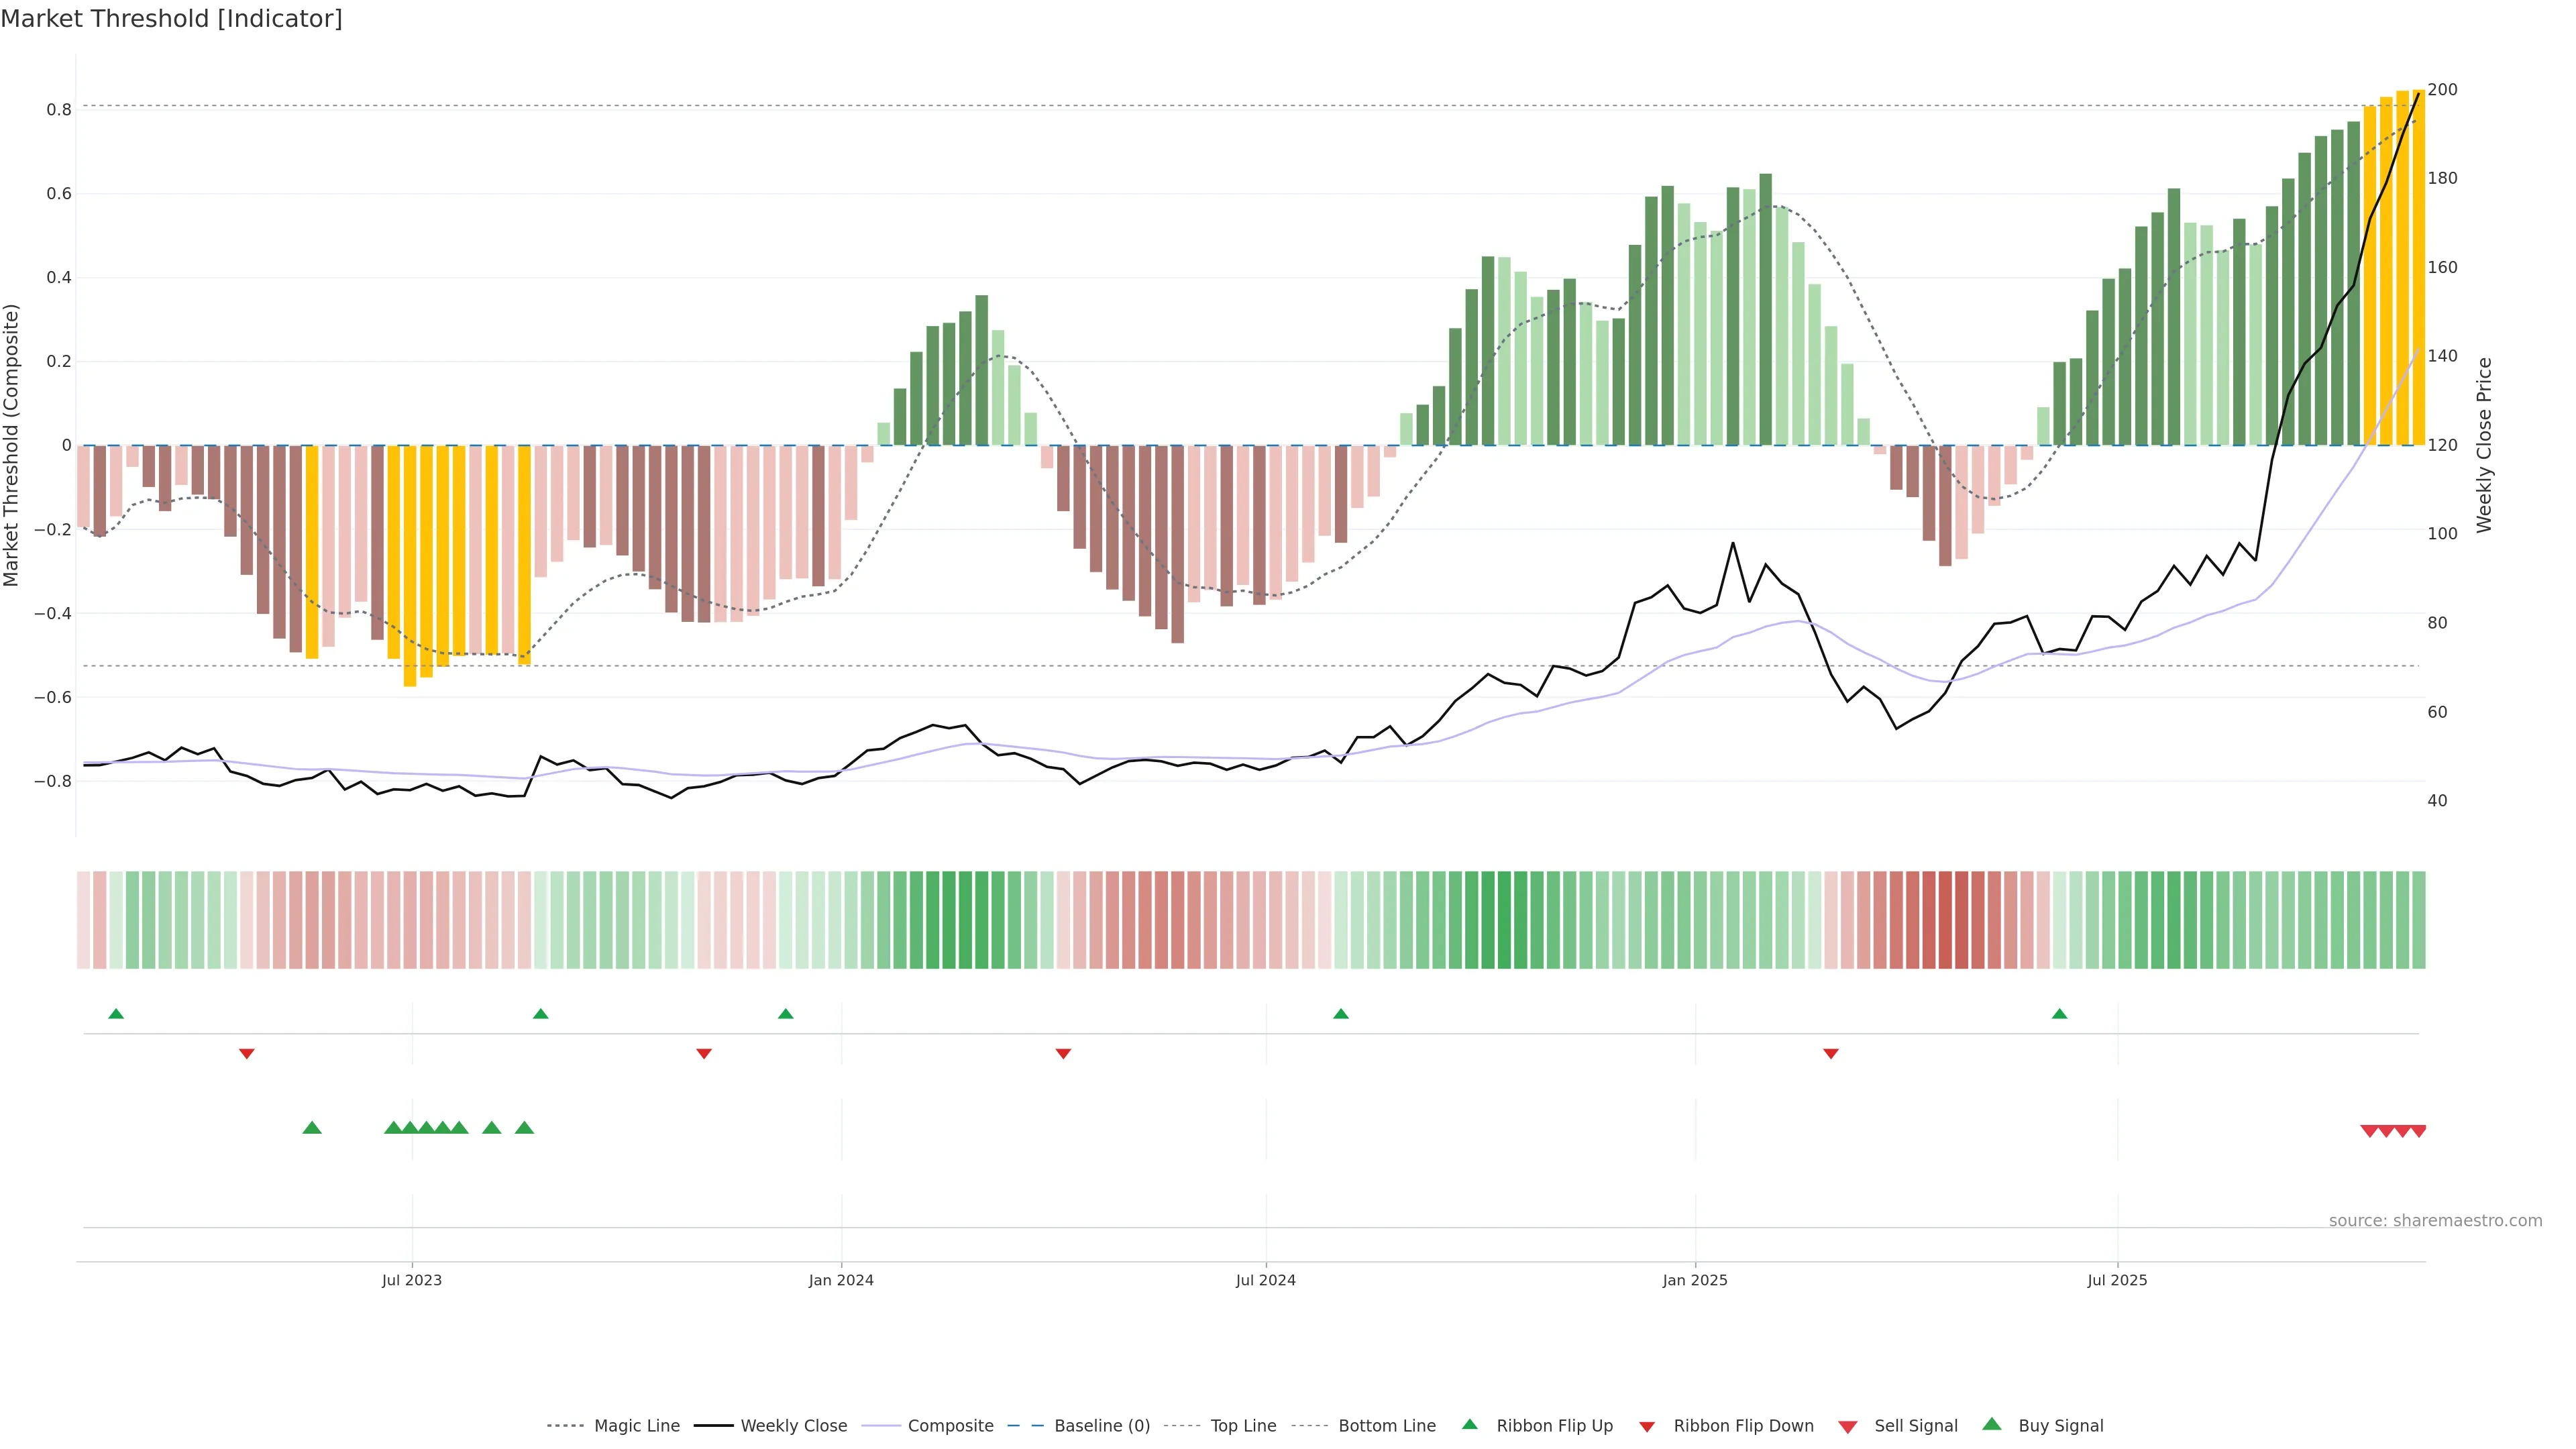Toggle the Weekly Close legend entry
The height and width of the screenshot is (1449, 2576).
coord(793,1426)
